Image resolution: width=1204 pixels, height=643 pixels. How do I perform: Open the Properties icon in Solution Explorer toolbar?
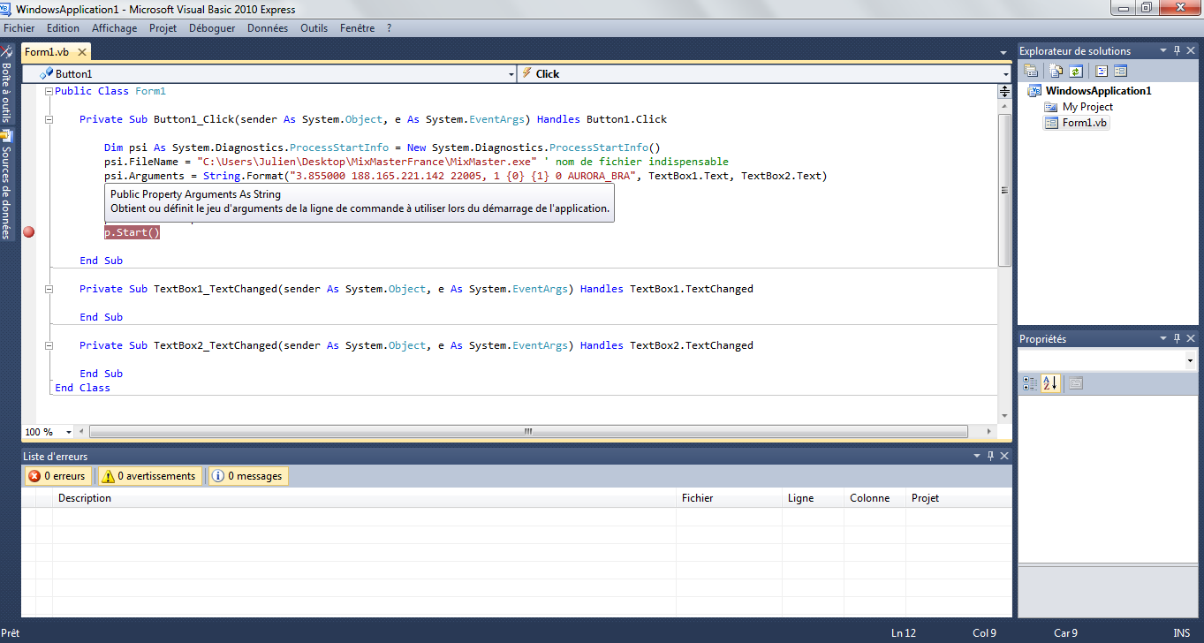pos(1031,72)
